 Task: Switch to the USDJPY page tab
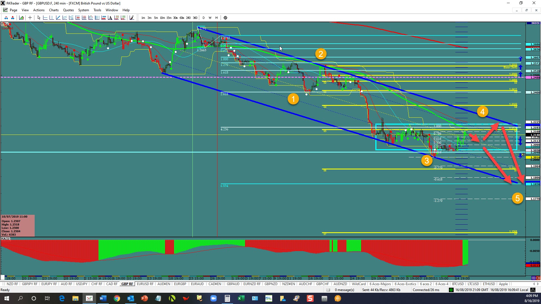coord(82,284)
